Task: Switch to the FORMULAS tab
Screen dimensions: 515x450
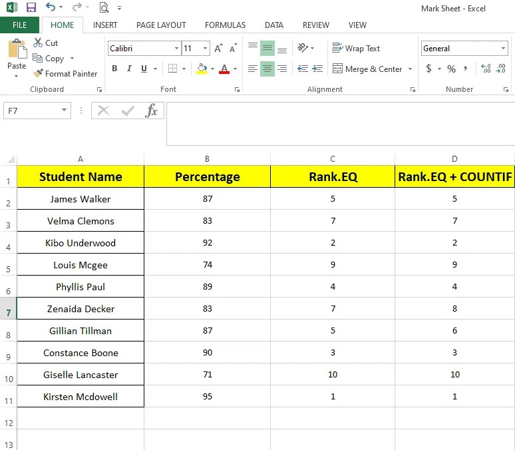Action: pyautogui.click(x=225, y=25)
